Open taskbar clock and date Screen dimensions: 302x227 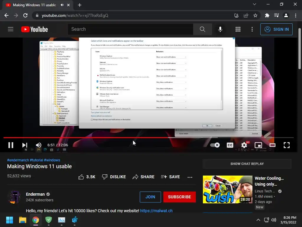[288, 220]
